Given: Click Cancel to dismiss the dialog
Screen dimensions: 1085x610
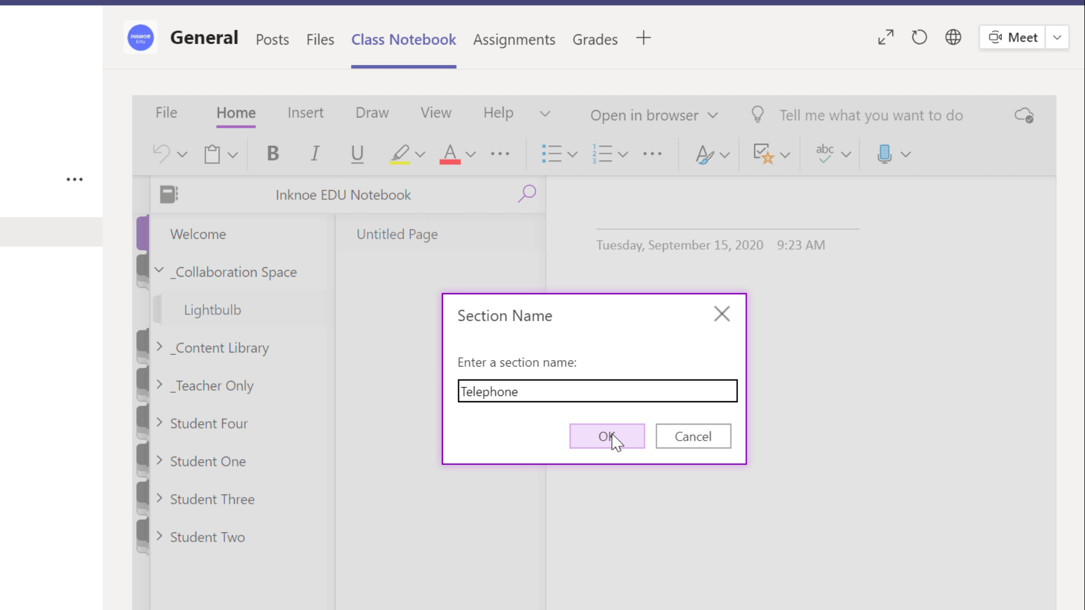Looking at the screenshot, I should pos(693,435).
